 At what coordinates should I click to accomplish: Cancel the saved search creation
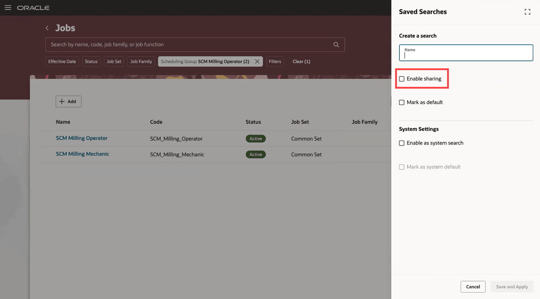[x=473, y=287]
